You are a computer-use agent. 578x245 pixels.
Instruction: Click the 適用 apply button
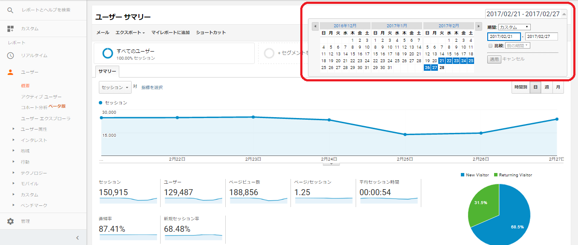(494, 59)
